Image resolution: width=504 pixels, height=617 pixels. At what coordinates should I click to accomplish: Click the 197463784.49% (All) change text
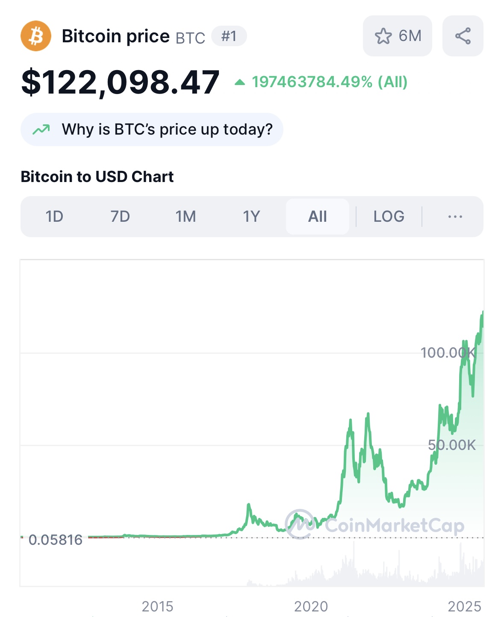point(330,82)
